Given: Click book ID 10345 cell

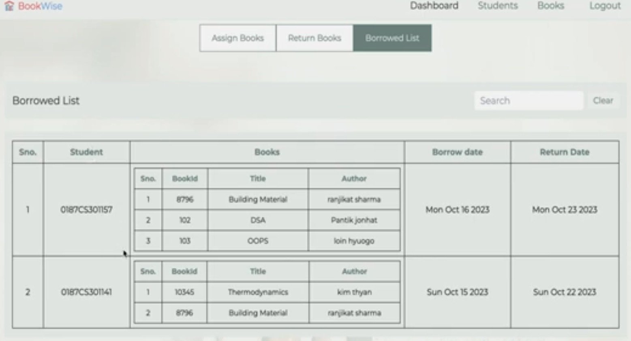Looking at the screenshot, I should (184, 292).
